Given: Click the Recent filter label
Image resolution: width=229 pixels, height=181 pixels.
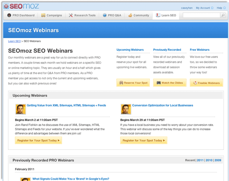Looking at the screenshot, I should click(190, 160).
